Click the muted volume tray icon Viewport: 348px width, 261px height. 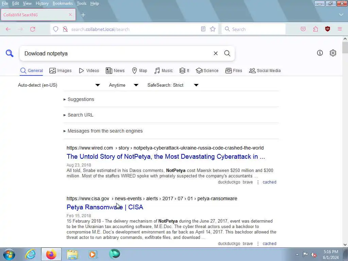pyautogui.click(x=314, y=255)
